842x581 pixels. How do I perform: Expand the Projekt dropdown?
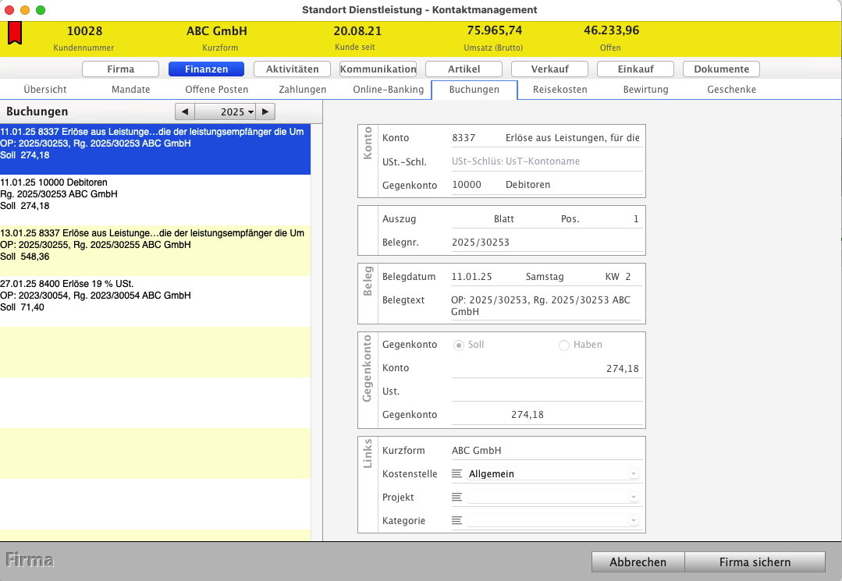633,498
